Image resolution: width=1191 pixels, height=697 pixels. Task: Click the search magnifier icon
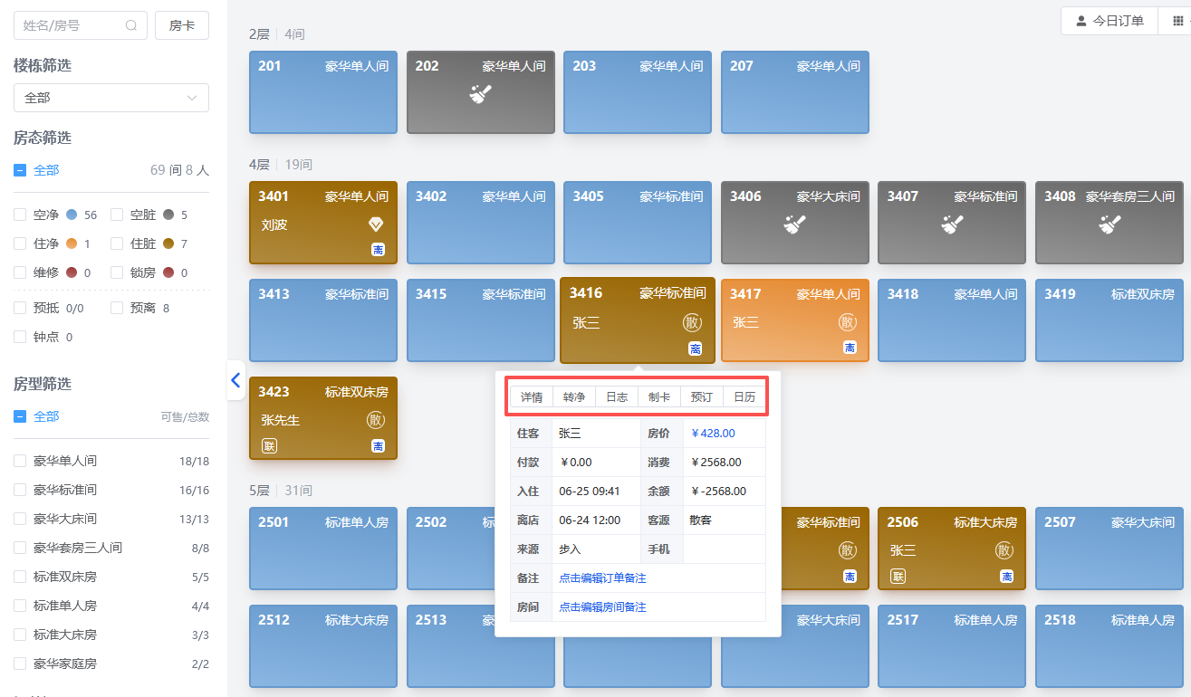[x=132, y=25]
